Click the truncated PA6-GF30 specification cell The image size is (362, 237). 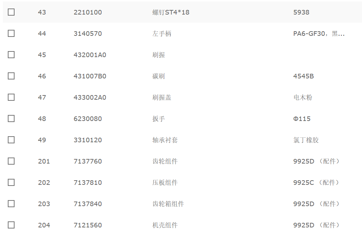pyautogui.click(x=319, y=34)
